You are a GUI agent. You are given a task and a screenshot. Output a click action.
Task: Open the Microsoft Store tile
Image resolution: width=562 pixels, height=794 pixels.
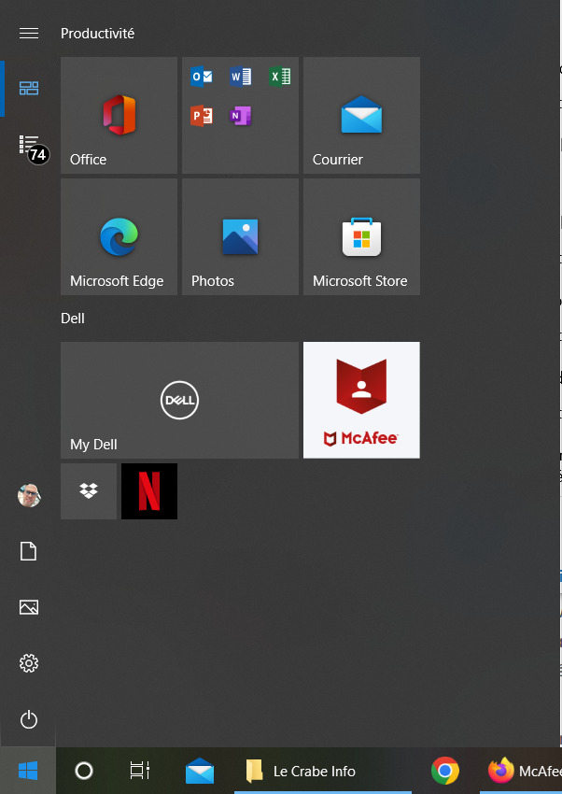point(361,236)
